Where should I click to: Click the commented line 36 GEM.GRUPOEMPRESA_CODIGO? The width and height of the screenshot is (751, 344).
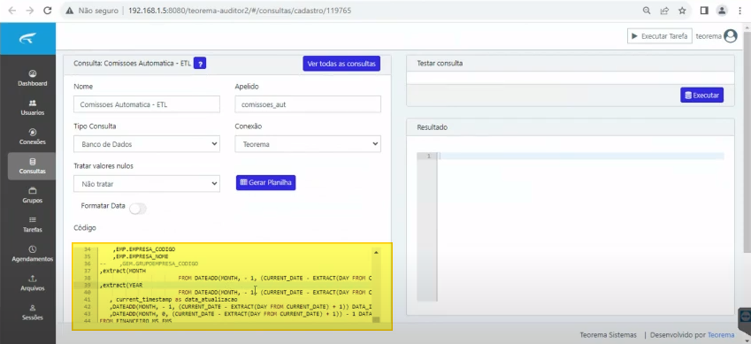tap(149, 264)
